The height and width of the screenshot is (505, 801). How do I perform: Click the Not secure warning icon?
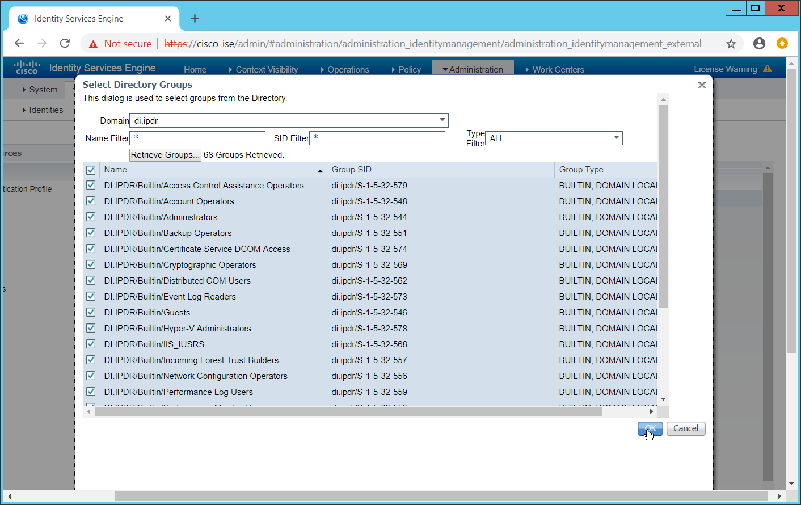(x=93, y=44)
